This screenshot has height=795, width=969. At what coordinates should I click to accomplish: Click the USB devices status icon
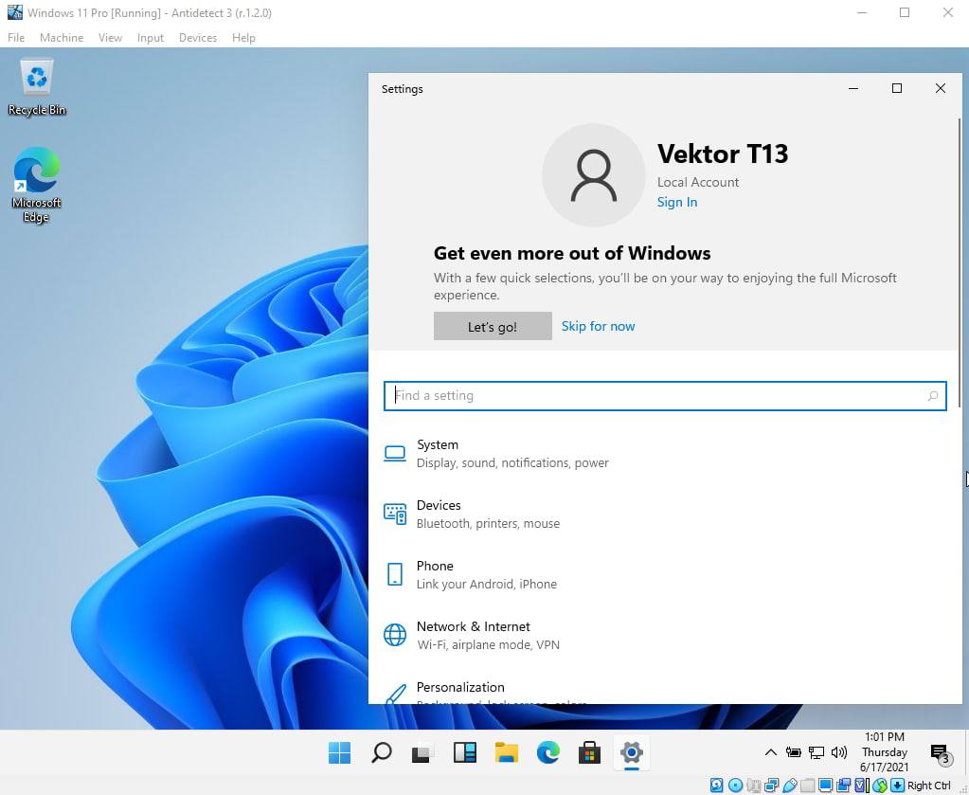(x=790, y=786)
